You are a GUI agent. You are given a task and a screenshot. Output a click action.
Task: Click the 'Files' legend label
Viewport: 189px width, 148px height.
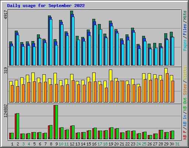[x=185, y=30]
